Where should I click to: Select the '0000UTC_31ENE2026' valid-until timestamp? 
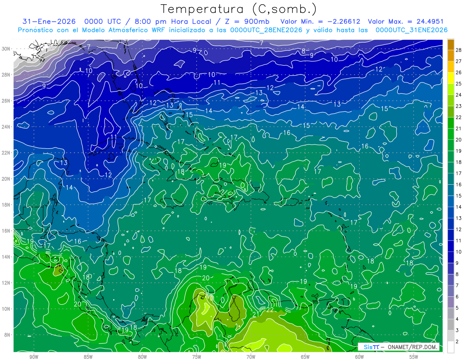pyautogui.click(x=412, y=30)
